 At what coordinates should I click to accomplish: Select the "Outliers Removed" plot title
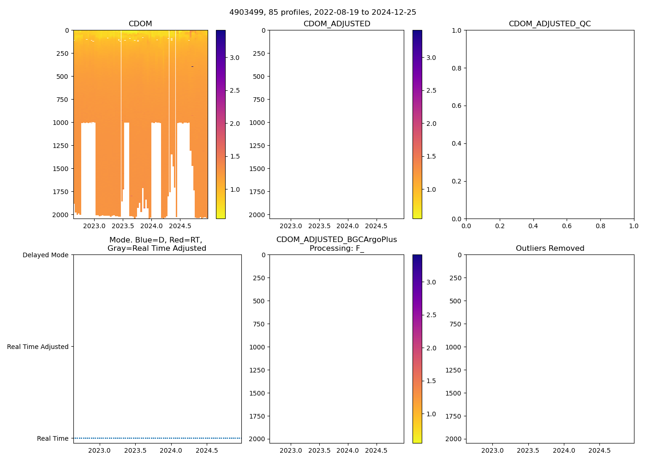[x=550, y=248]
